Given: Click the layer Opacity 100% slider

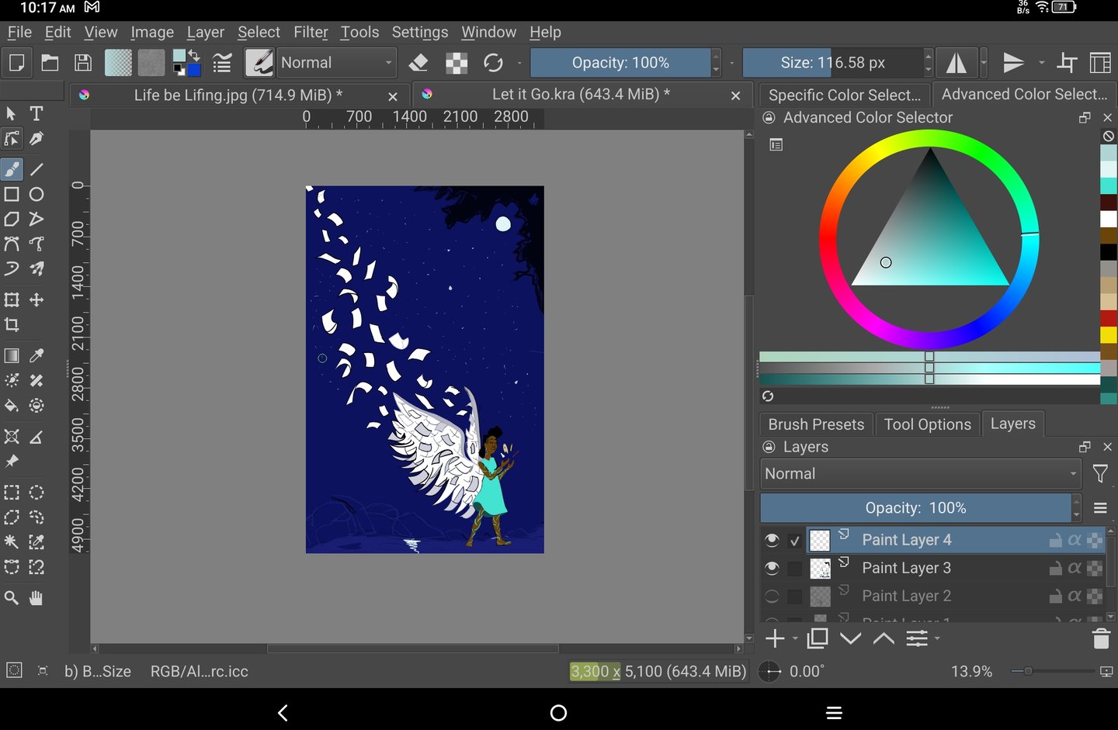Looking at the screenshot, I should click(915, 508).
